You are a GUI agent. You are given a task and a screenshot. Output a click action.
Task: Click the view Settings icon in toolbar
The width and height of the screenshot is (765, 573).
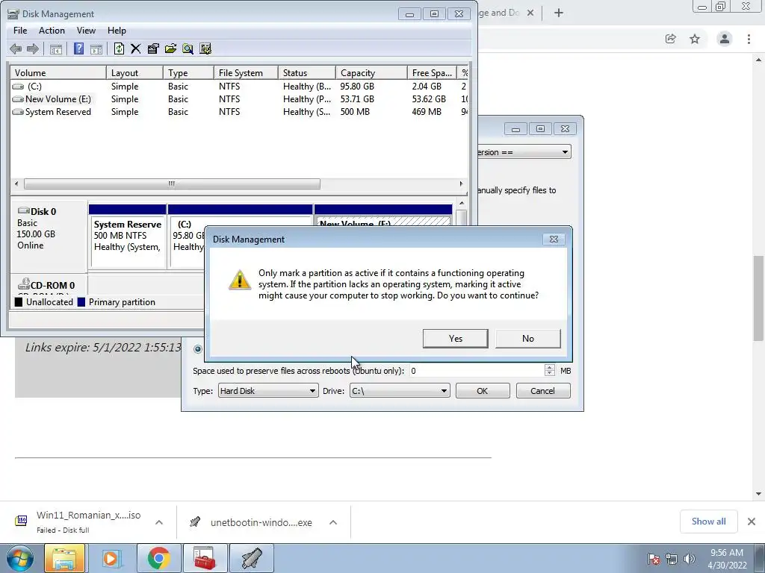point(205,48)
